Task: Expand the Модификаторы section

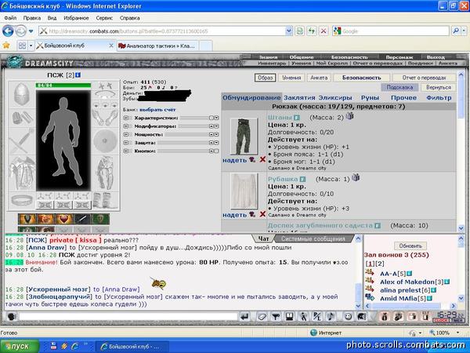Action: (126, 126)
